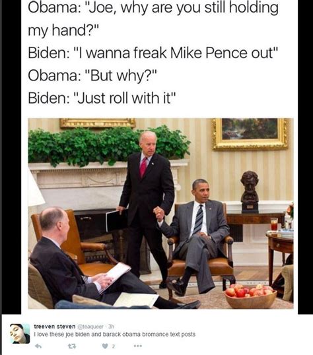Open the treeven steven profile avatar

[20, 334]
